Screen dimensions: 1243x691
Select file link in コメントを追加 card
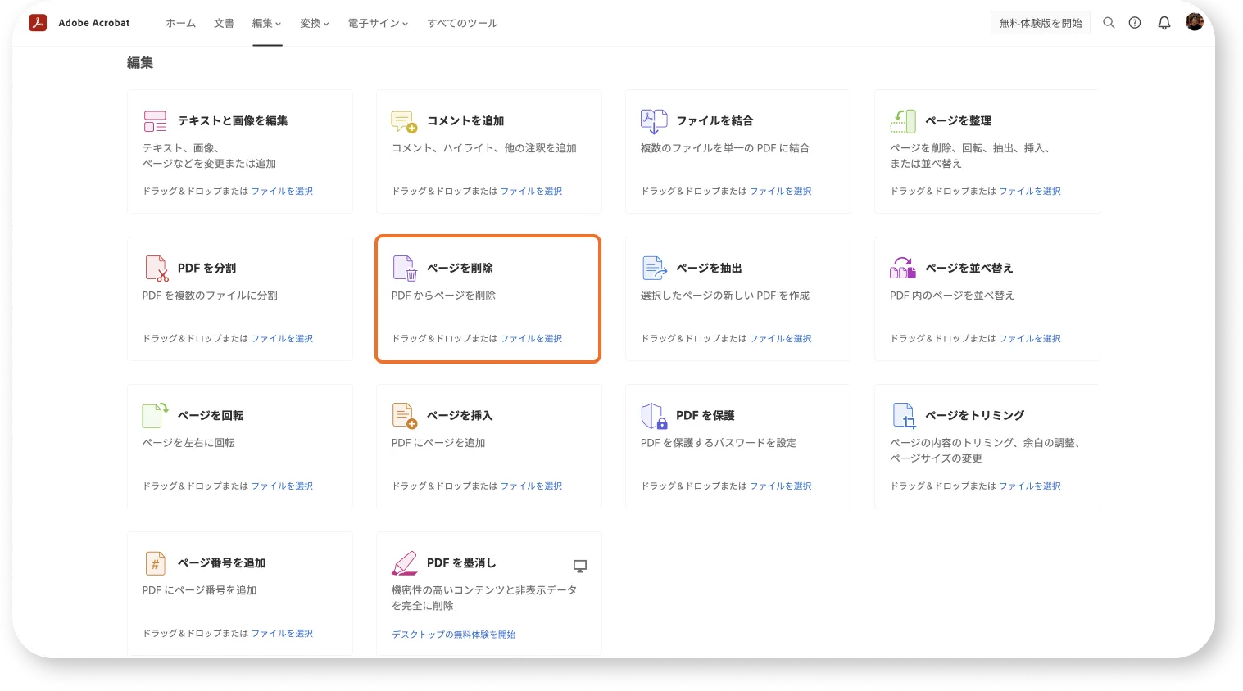point(531,191)
